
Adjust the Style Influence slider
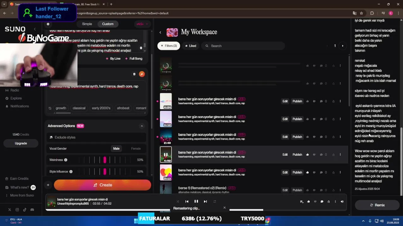[x=105, y=171]
